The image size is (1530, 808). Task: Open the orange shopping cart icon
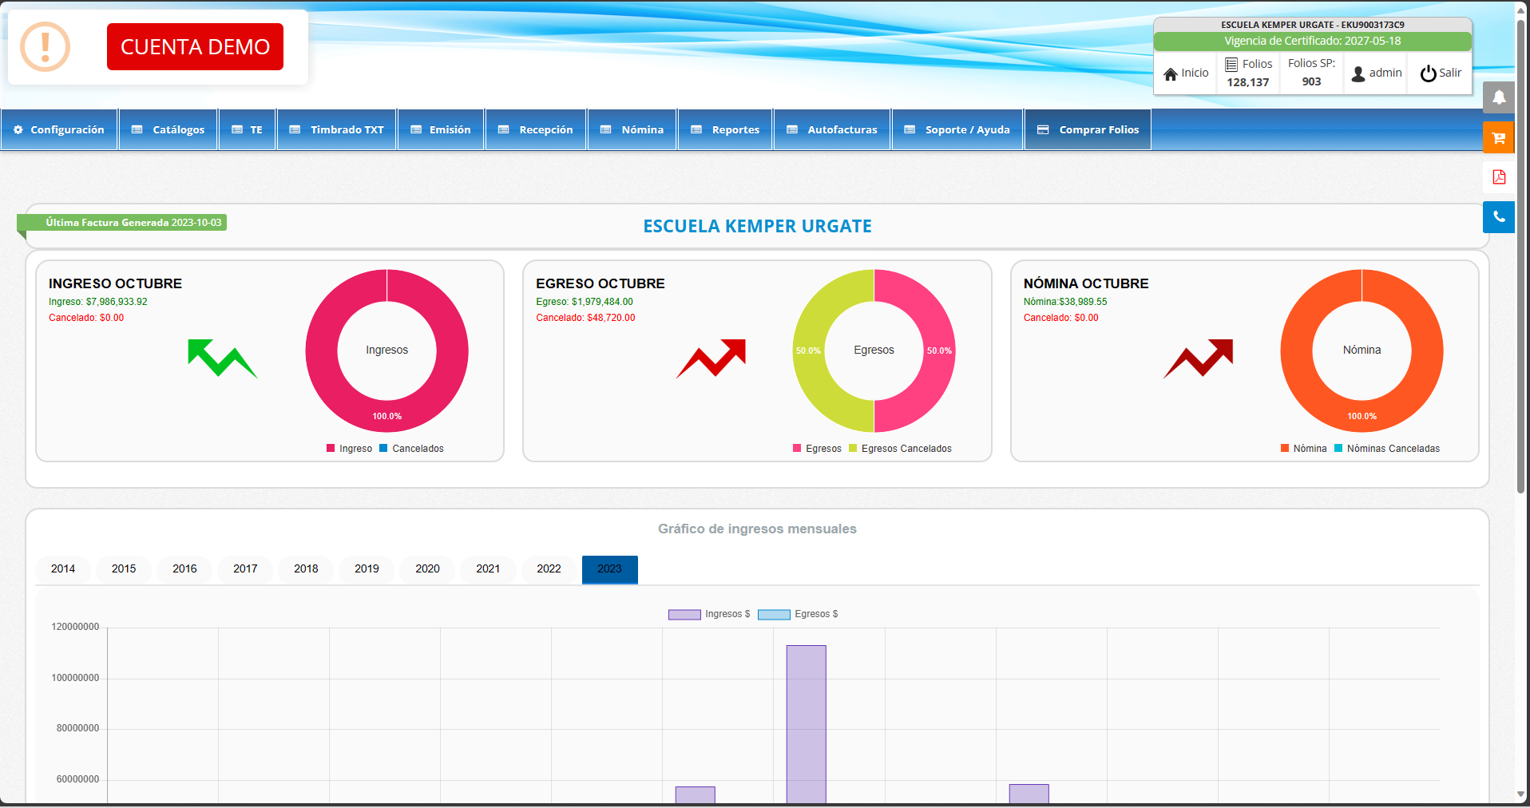pos(1499,137)
